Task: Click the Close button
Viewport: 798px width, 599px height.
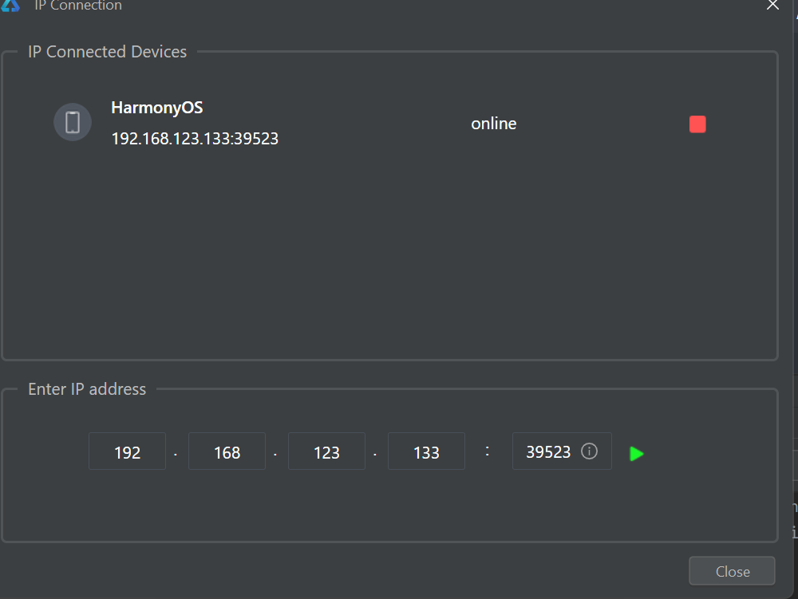Action: point(732,571)
